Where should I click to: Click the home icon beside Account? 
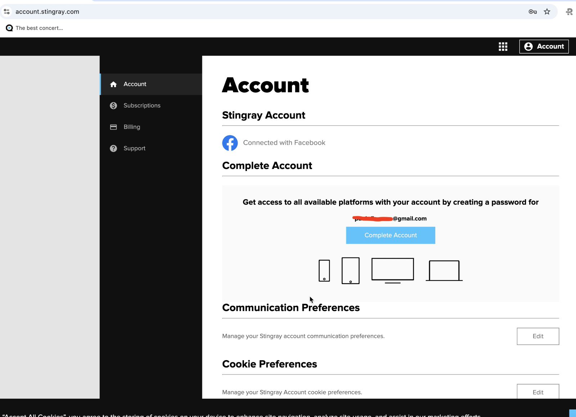click(x=113, y=84)
